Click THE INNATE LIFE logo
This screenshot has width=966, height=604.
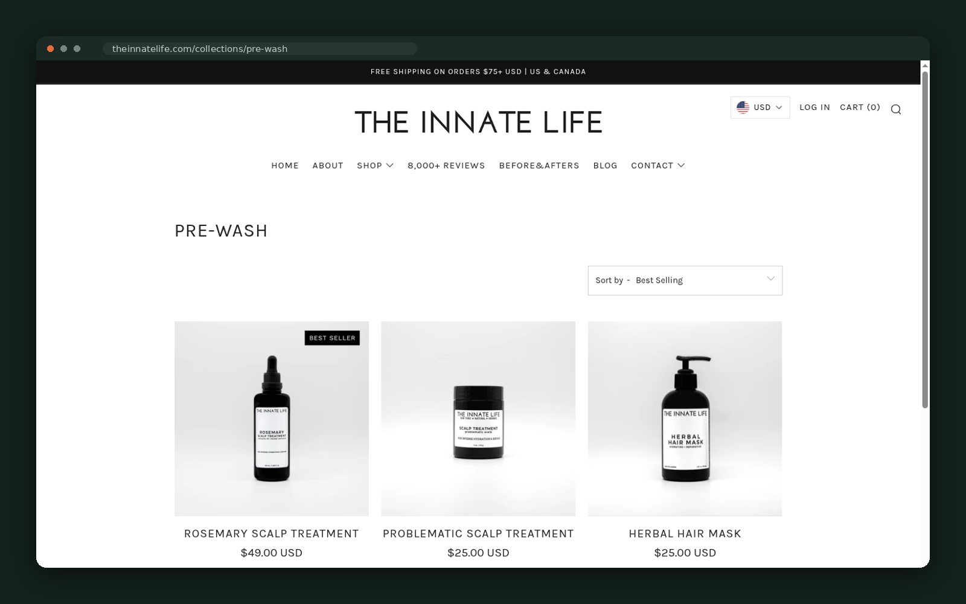click(x=478, y=122)
